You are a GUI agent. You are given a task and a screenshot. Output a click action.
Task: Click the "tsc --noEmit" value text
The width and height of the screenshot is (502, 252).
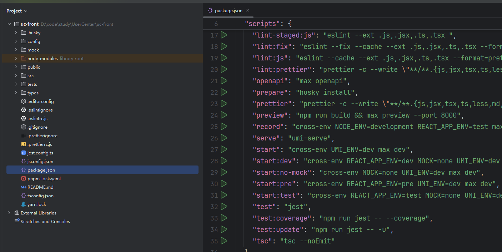pos(307,241)
